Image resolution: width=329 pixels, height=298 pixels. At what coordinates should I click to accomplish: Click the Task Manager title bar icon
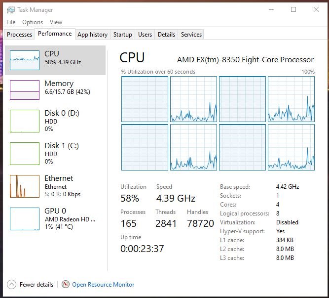pyautogui.click(x=11, y=10)
